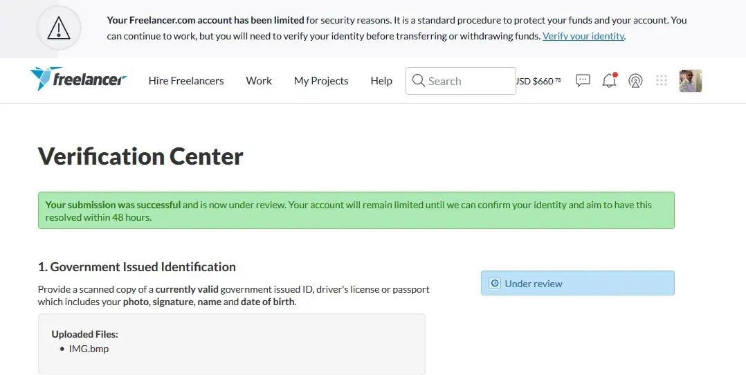This screenshot has height=375, width=746.
Task: Open the messages chat bubble icon
Action: 583,80
